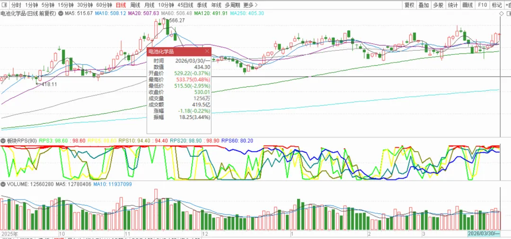Click the RPS10: 94.40 label
Viewport: 511px width, 239px height.
point(133,141)
